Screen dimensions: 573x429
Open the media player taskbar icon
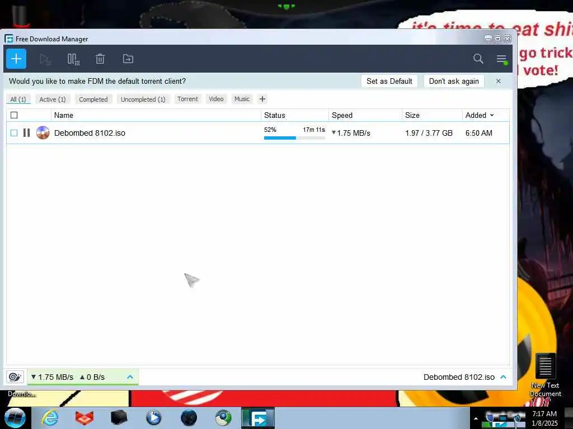[154, 418]
